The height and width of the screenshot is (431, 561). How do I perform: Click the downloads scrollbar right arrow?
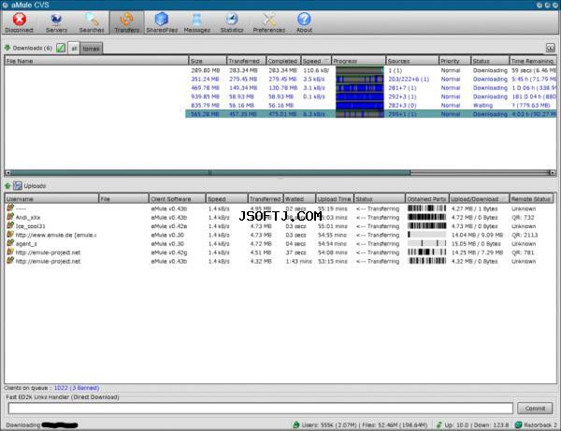click(553, 173)
